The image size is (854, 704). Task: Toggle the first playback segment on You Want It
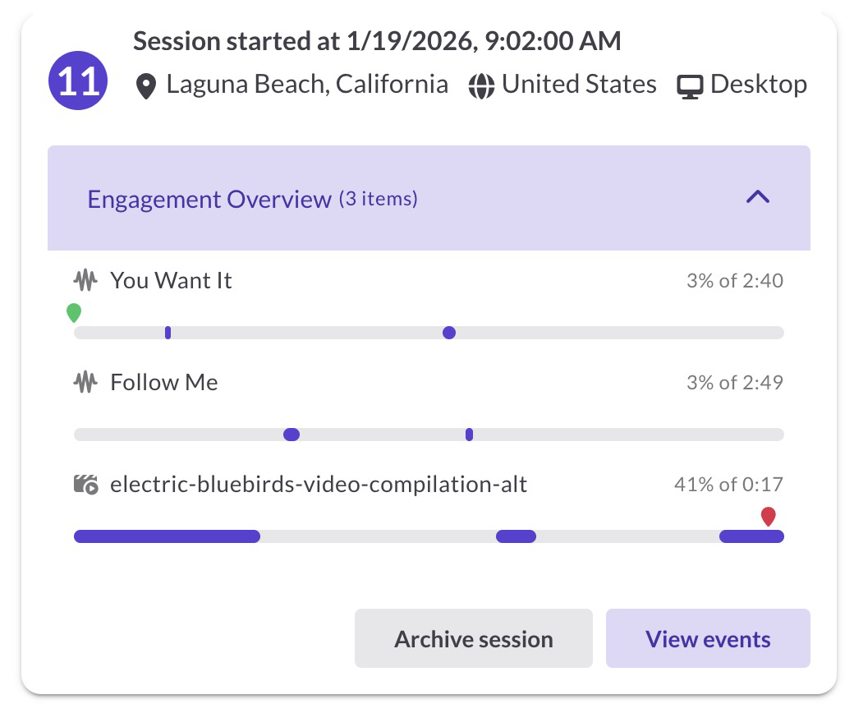(168, 332)
